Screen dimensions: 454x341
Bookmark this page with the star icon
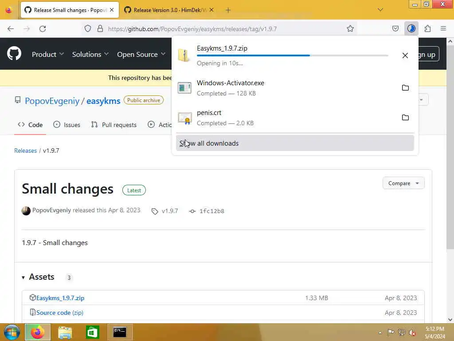tap(350, 28)
